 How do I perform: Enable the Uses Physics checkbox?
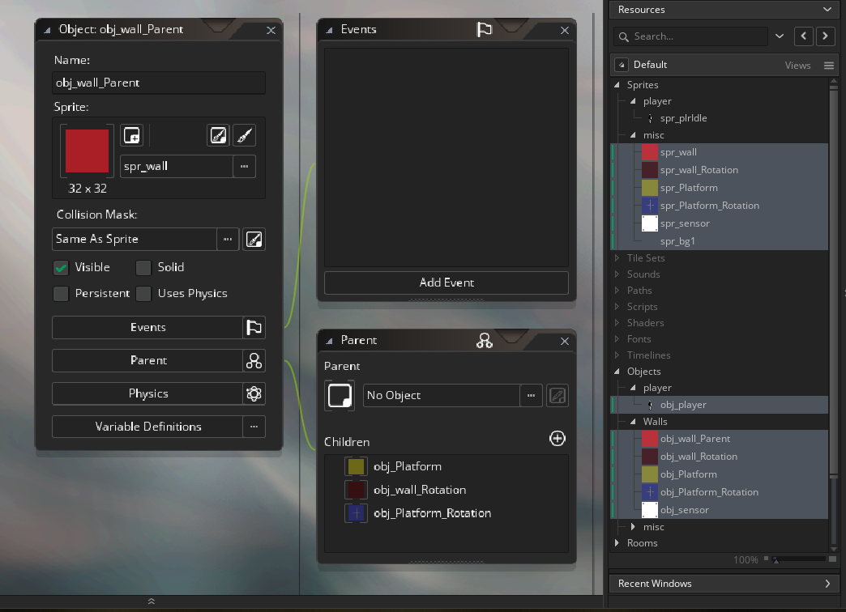click(143, 293)
